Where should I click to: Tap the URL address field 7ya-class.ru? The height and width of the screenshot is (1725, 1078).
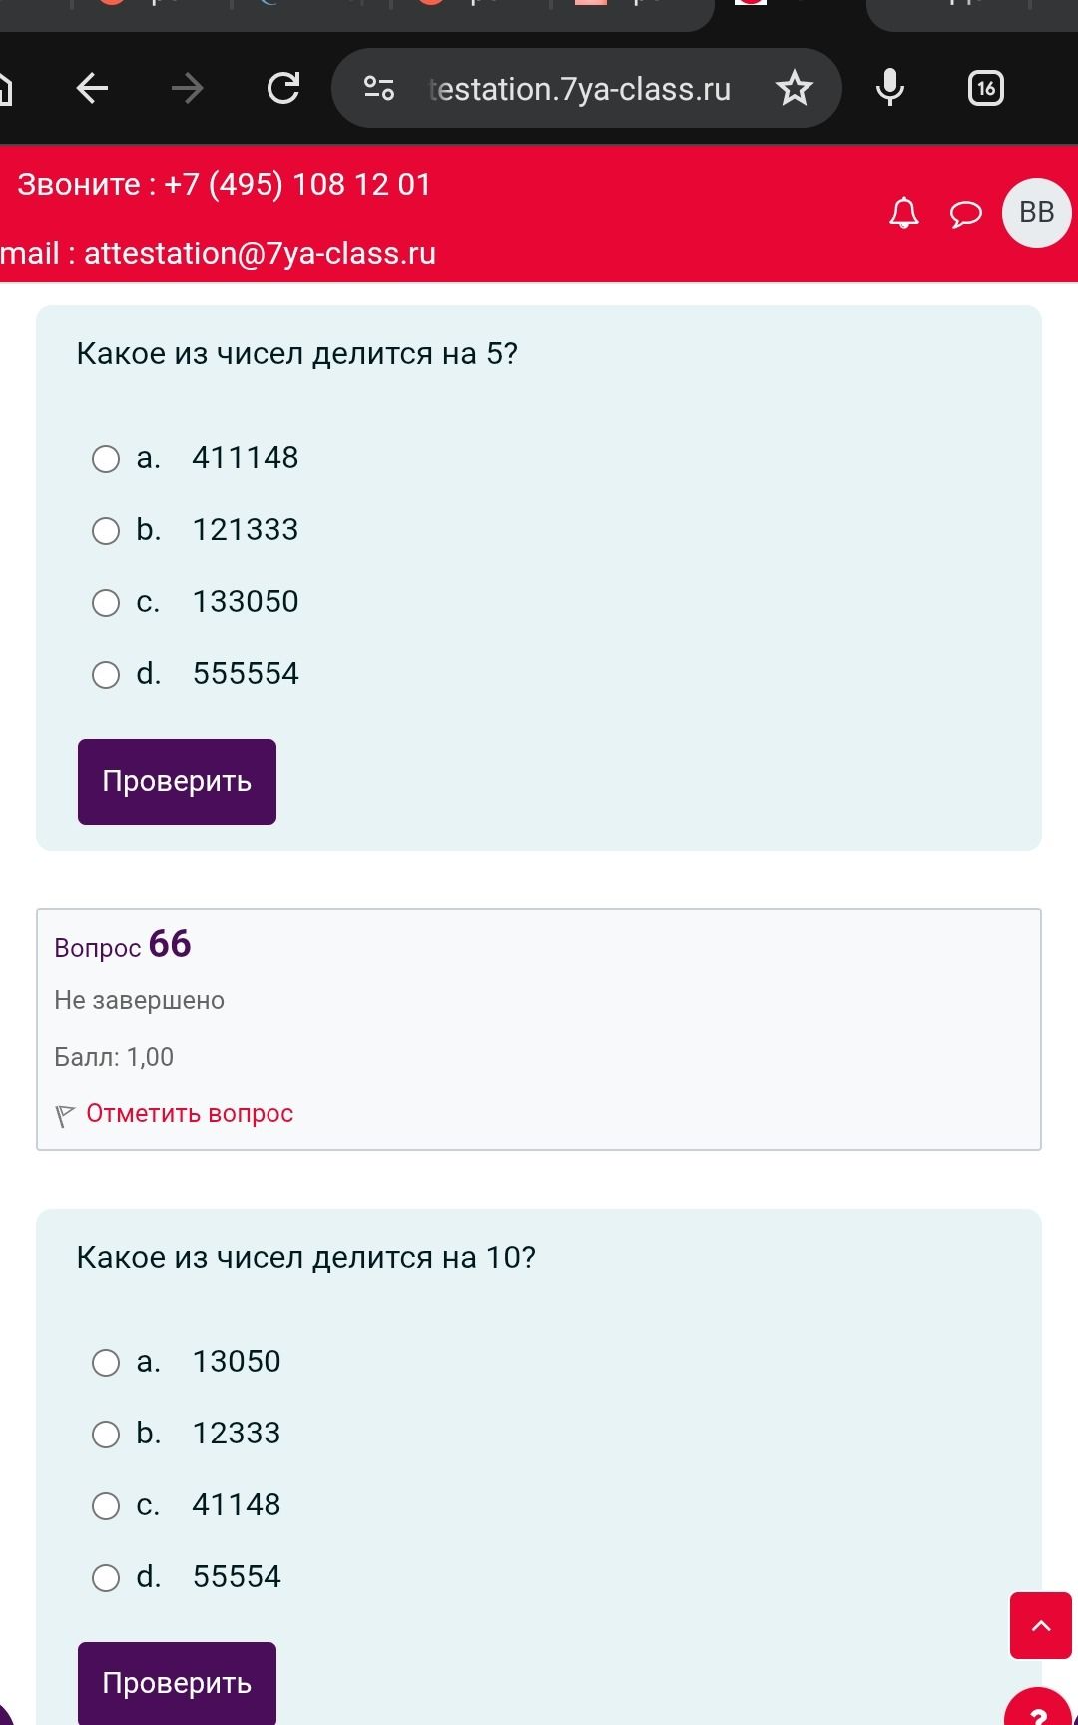pos(580,89)
